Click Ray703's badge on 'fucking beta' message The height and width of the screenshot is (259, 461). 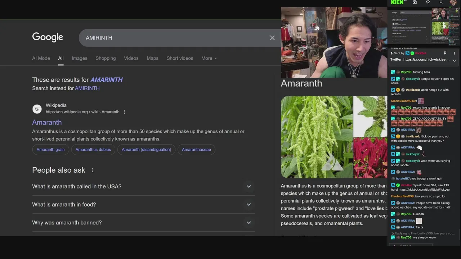coord(393,72)
